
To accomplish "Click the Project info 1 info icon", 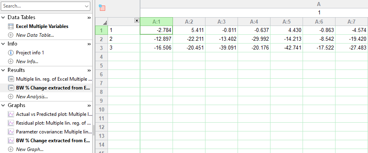I will pyautogui.click(x=11, y=53).
